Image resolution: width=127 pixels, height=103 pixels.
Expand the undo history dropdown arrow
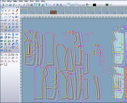tap(17, 5)
